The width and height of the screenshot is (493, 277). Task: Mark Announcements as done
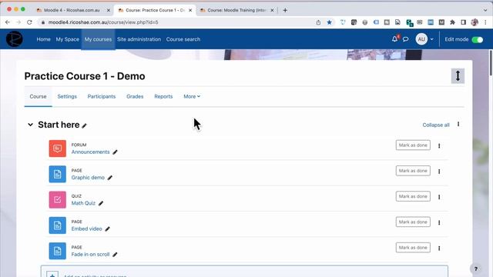pos(413,145)
